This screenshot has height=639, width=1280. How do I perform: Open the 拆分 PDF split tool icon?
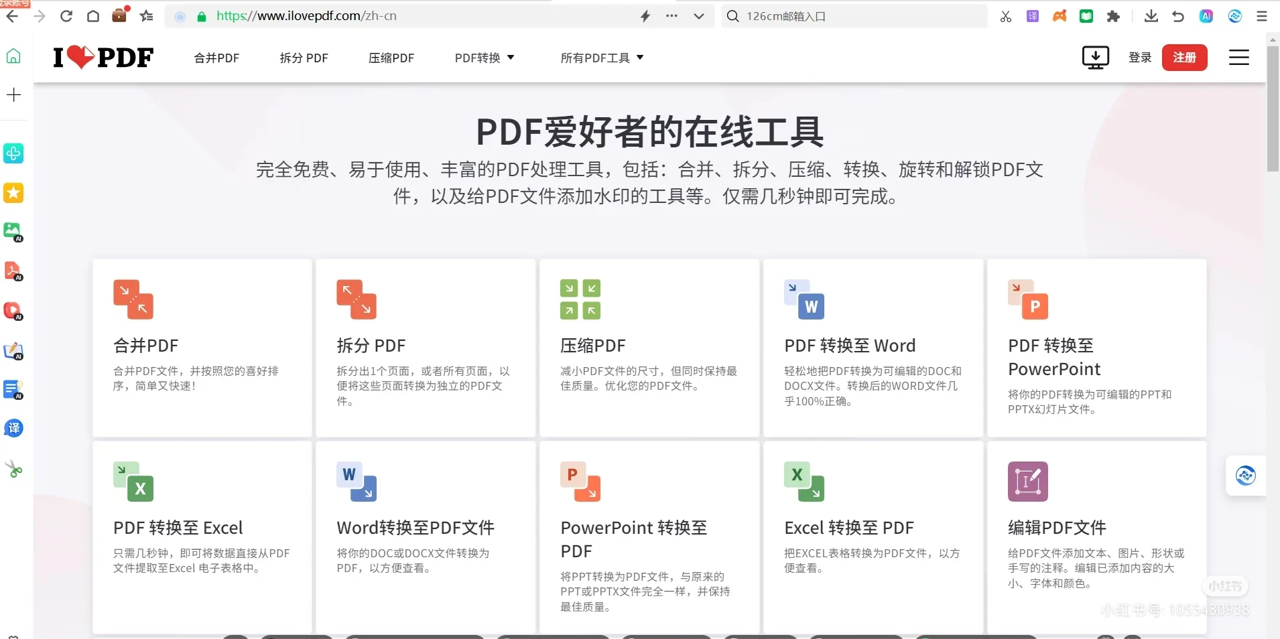(357, 299)
